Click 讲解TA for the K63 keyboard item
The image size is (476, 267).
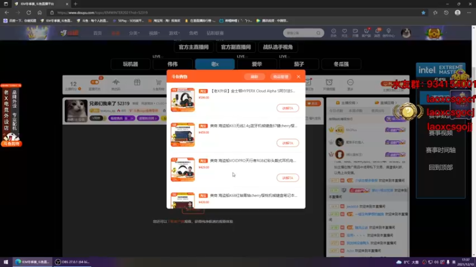pyautogui.click(x=287, y=143)
